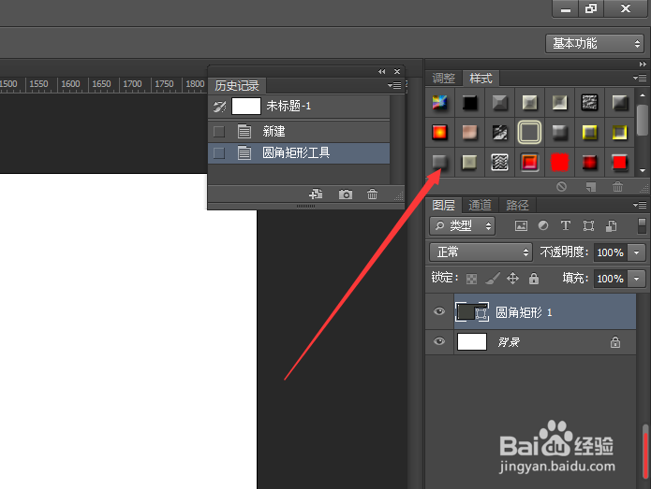
Task: Toggle history brush source on 未标题-1 snapshot
Action: point(219,107)
